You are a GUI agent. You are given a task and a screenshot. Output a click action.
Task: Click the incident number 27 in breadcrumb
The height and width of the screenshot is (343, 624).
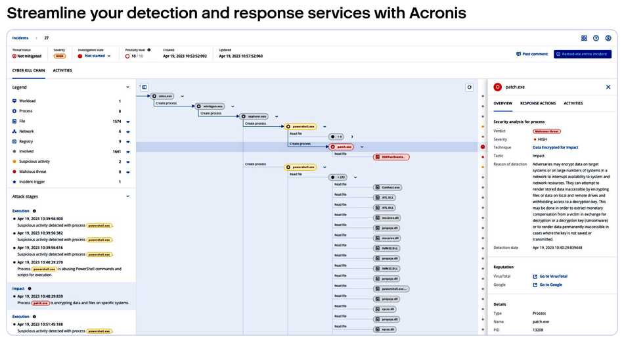click(47, 38)
